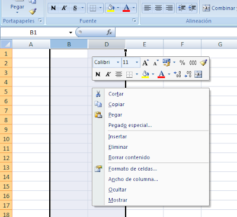This screenshot has width=237, height=217.
Task: Click Format Painter in mini toolbar
Action: [x=203, y=63]
